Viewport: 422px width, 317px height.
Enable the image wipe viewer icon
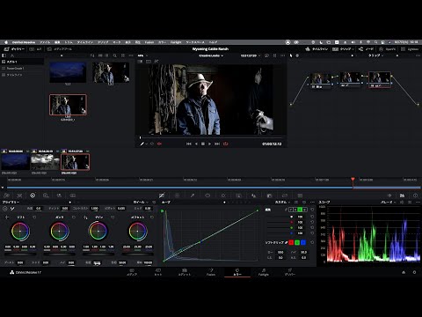[x=141, y=62]
